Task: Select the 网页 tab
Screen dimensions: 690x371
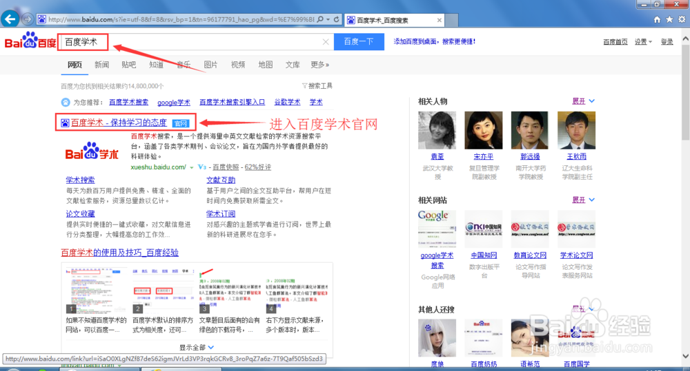Action: click(x=75, y=65)
